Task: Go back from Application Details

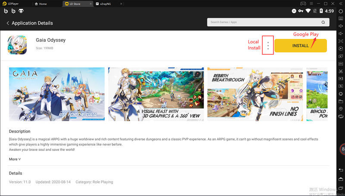Action: 8,23
